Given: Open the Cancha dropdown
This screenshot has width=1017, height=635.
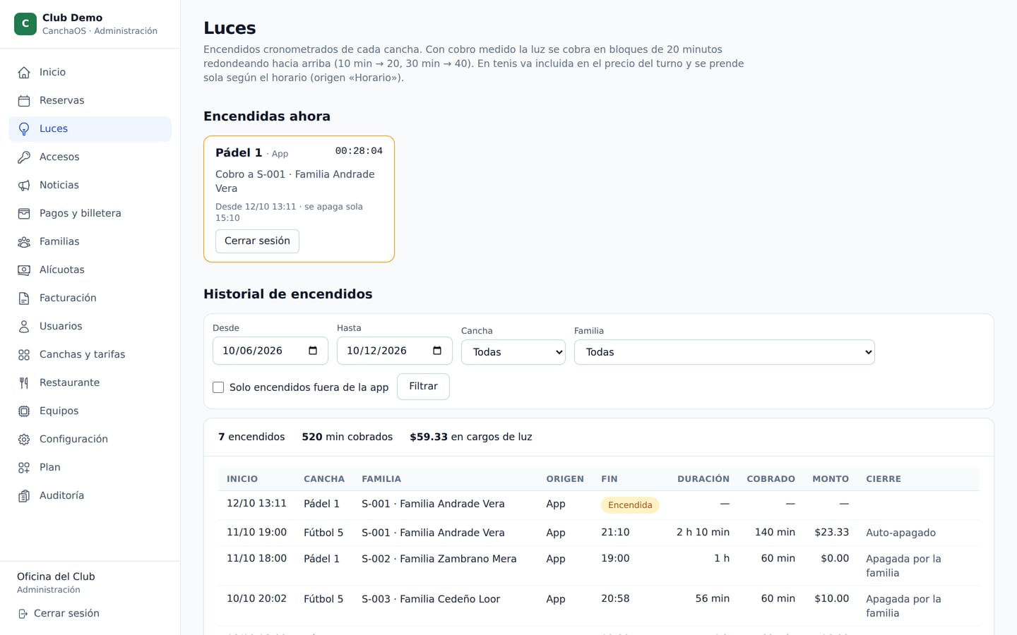Looking at the screenshot, I should pos(513,352).
